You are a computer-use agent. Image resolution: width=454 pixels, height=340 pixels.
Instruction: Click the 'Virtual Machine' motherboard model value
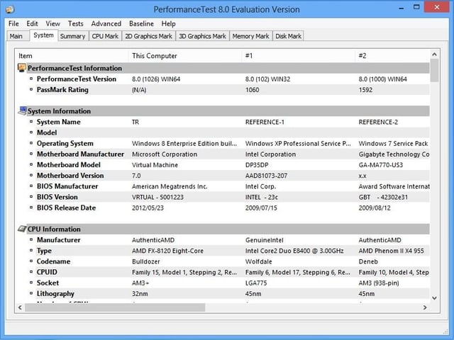[155, 165]
